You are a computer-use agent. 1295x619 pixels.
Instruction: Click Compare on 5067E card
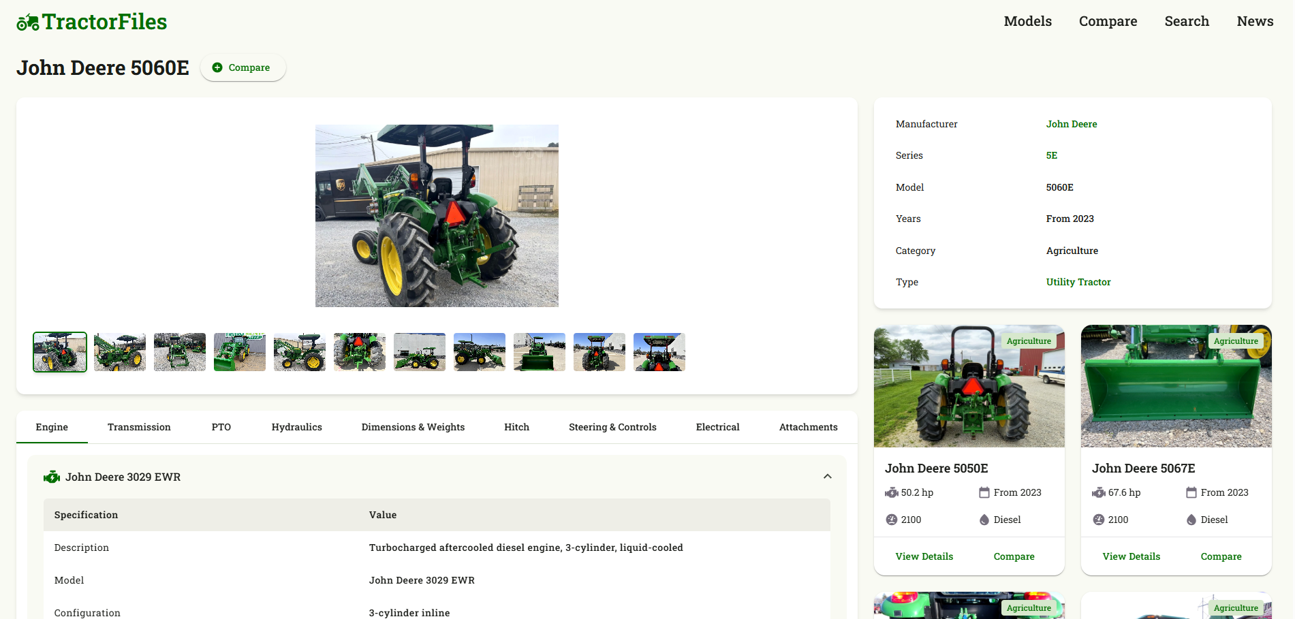[1221, 556]
